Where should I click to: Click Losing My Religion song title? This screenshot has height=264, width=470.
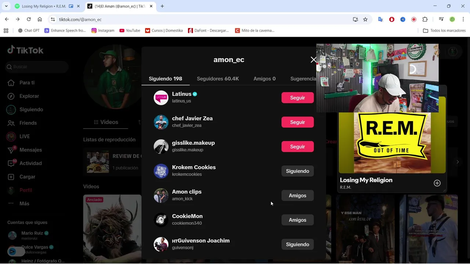pyautogui.click(x=366, y=180)
